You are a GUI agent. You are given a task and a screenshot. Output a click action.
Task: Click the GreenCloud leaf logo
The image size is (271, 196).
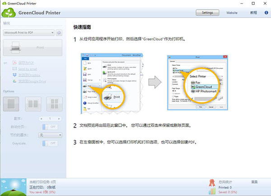click(9, 13)
